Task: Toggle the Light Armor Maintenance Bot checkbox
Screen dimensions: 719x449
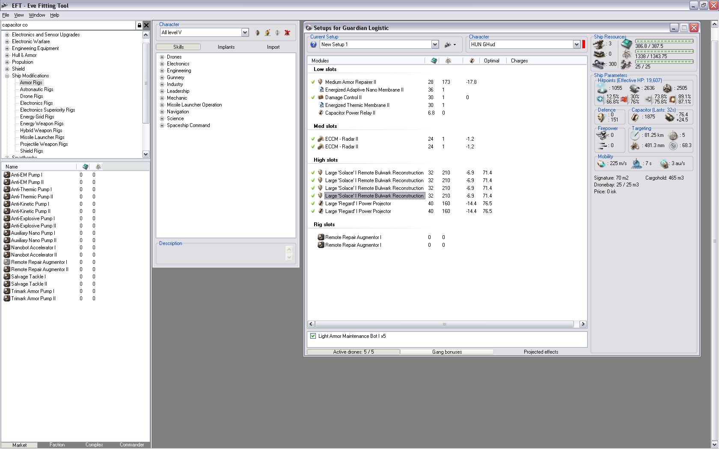Action: (x=313, y=336)
